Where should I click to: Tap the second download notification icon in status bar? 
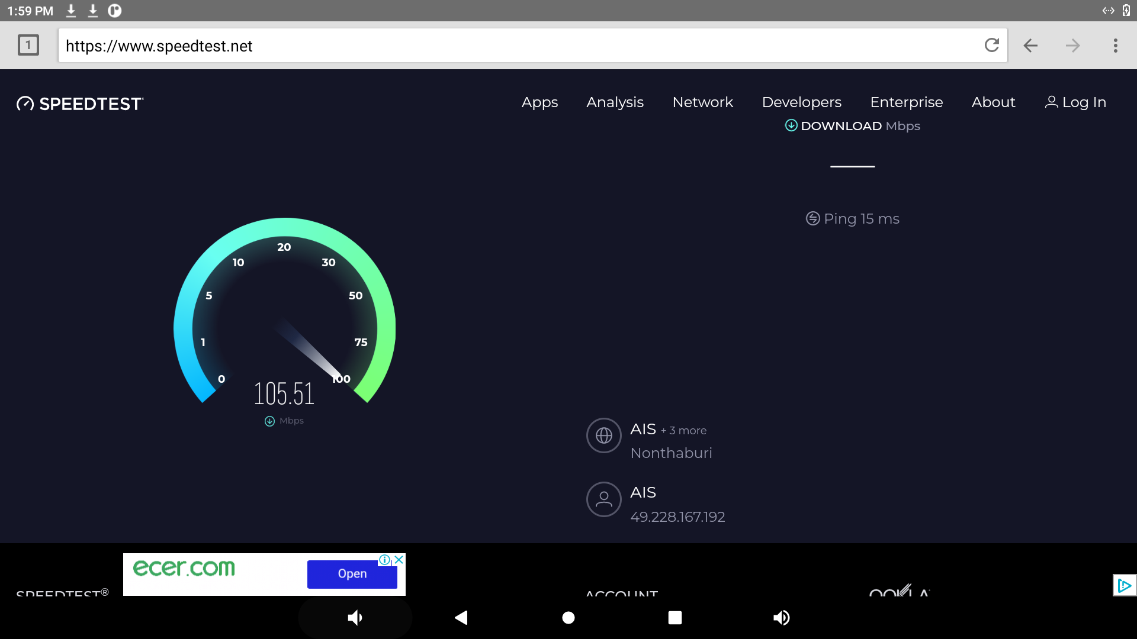click(93, 11)
